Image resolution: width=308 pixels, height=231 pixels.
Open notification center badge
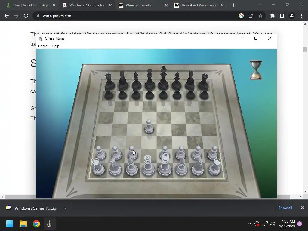pyautogui.click(x=300, y=224)
